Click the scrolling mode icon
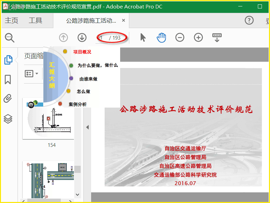The height and width of the screenshot is (203, 270). [217, 38]
